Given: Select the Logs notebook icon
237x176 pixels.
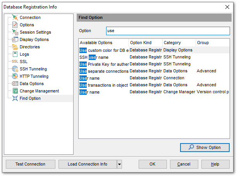Looking at the screenshot, I should [x=15, y=54].
